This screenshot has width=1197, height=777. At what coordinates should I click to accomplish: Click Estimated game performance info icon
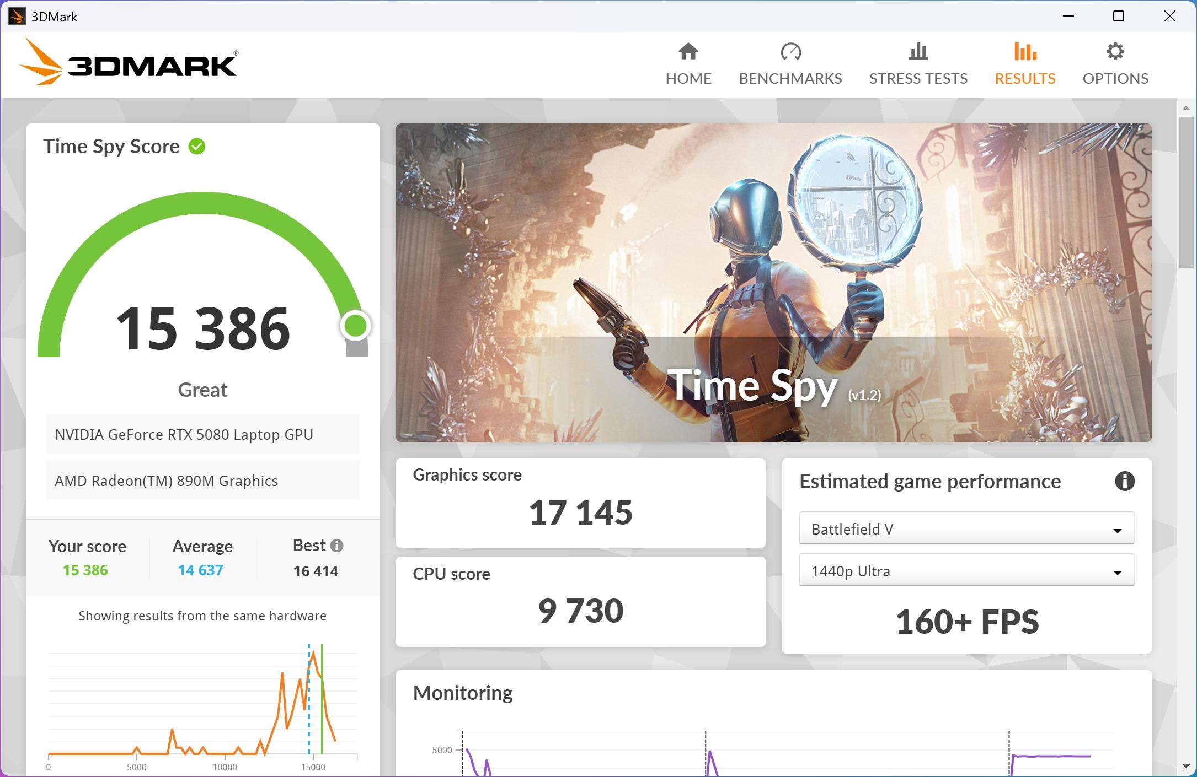pos(1124,481)
